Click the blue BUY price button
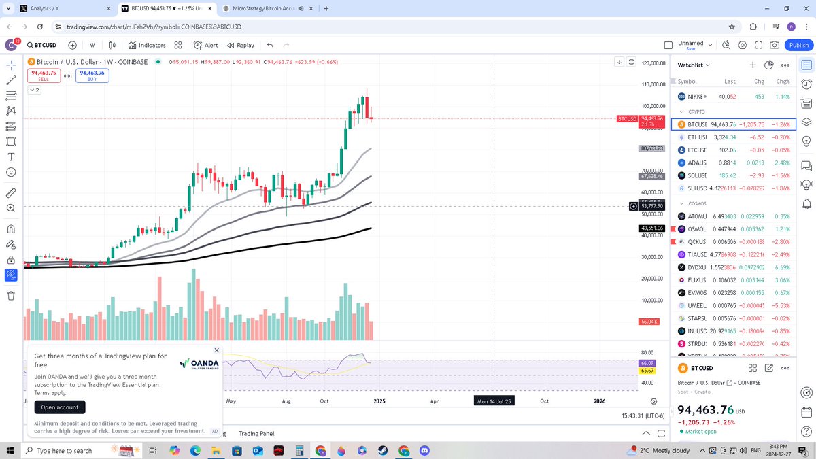This screenshot has height=459, width=816. pyautogui.click(x=92, y=75)
